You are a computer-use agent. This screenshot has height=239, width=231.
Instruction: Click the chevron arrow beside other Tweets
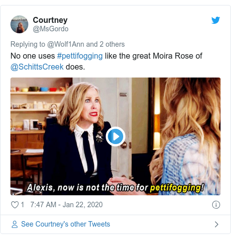[217, 224]
